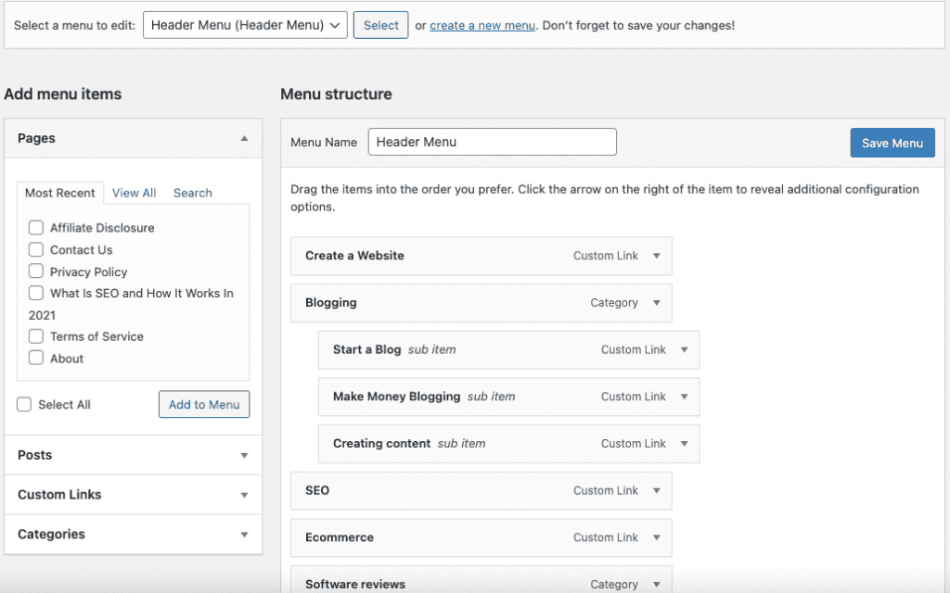Viewport: 950px width, 593px height.
Task: Click the Save Menu button
Action: point(892,143)
